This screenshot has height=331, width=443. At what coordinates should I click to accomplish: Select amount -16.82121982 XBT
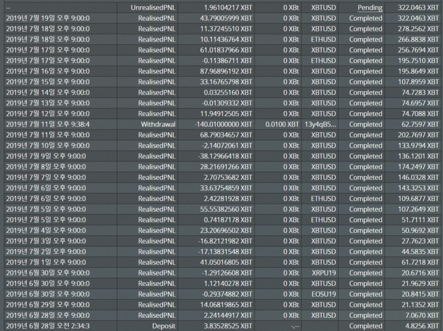[x=225, y=241]
